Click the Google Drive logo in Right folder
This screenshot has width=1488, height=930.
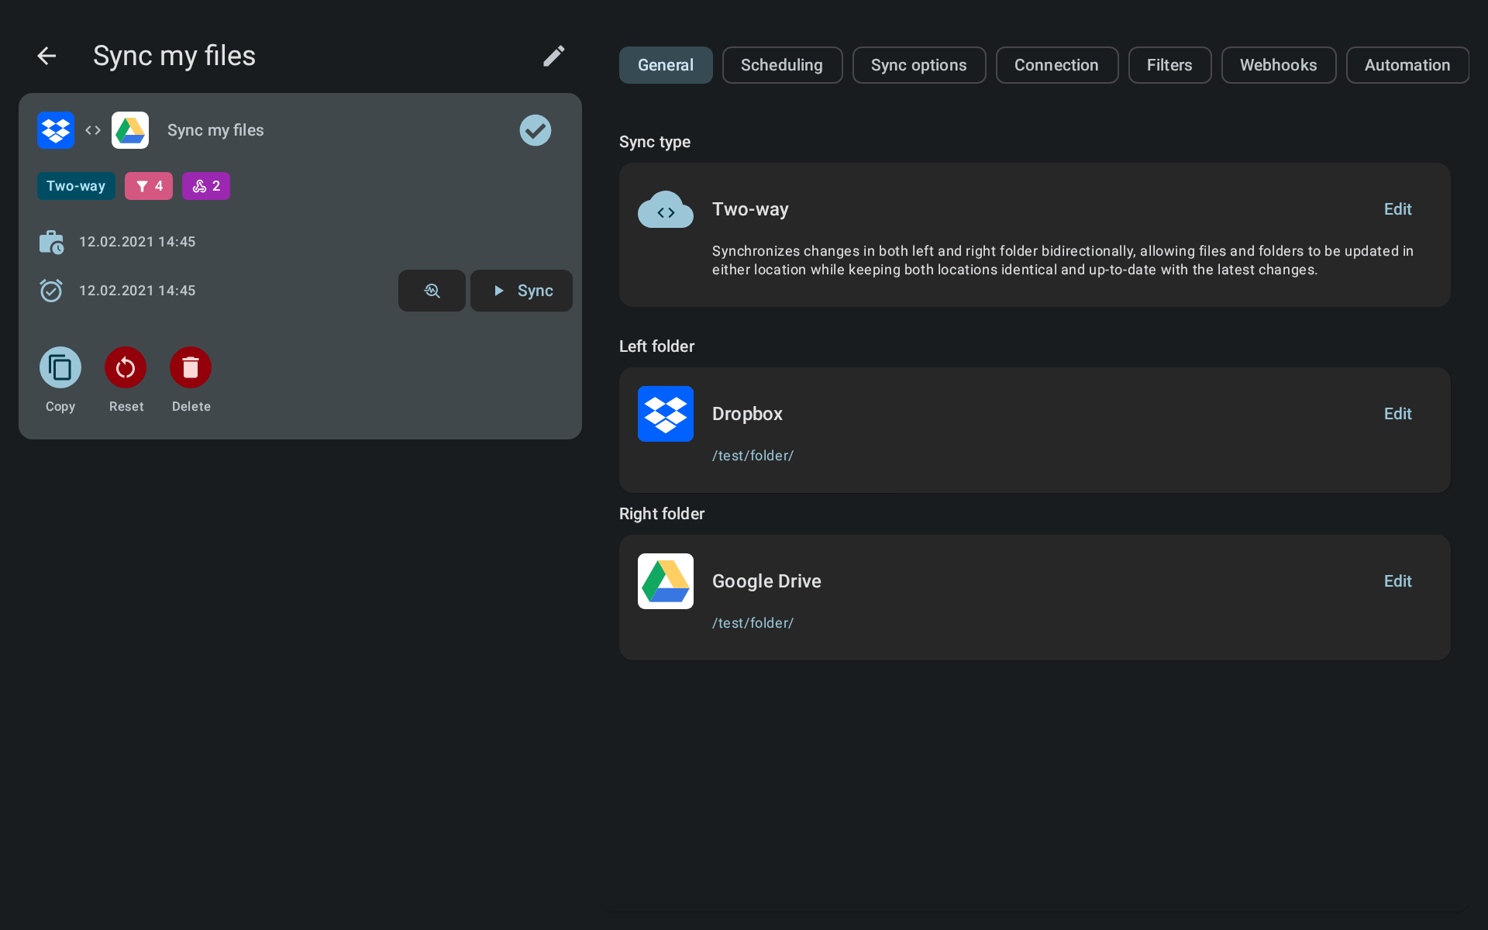pyautogui.click(x=666, y=581)
